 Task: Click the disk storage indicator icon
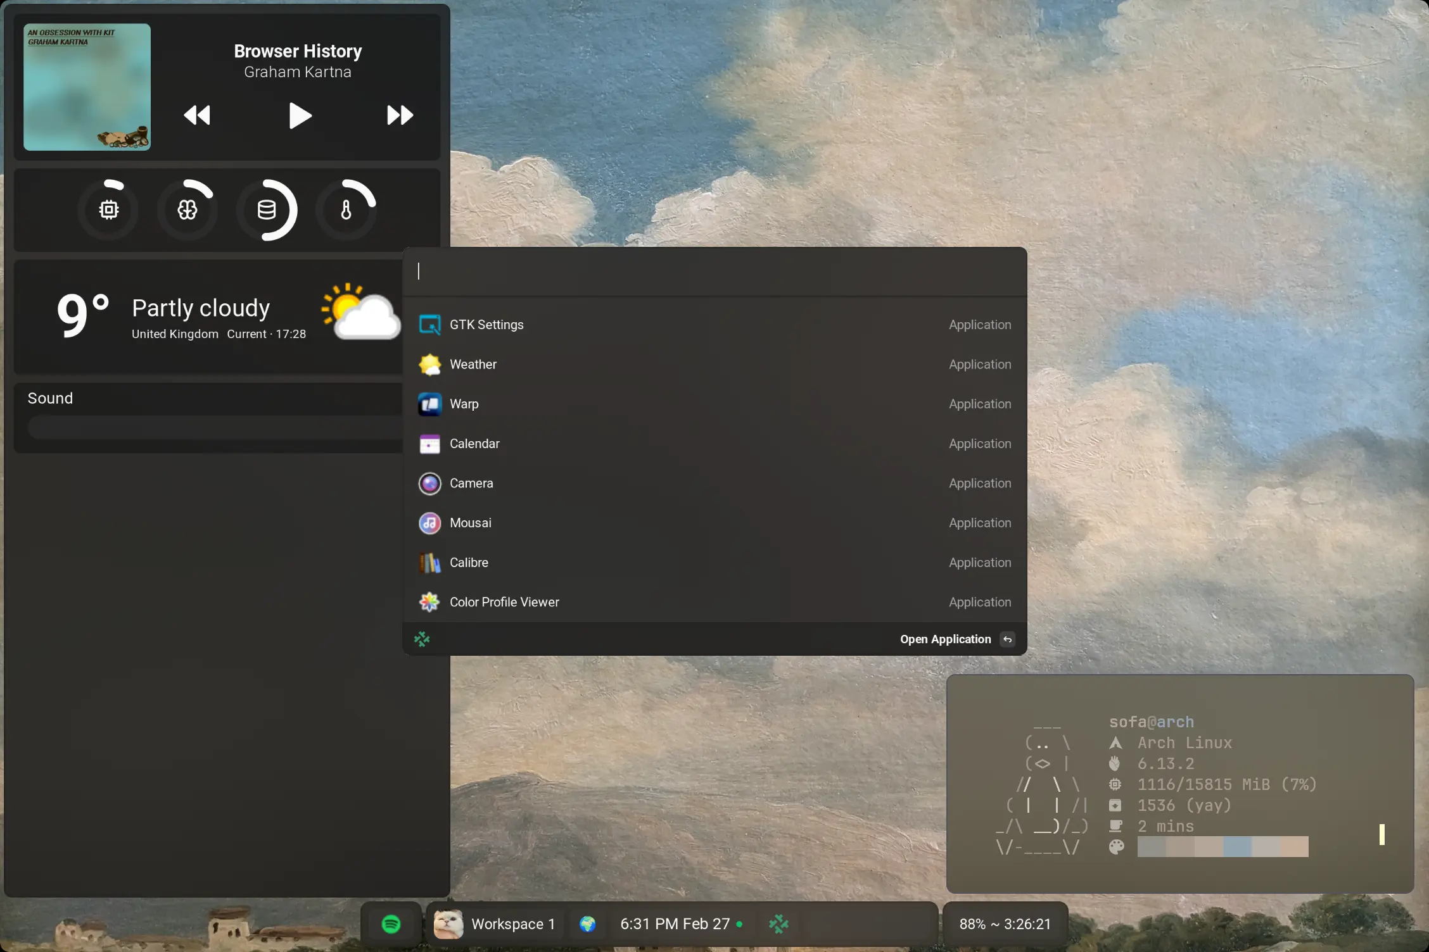coord(267,210)
